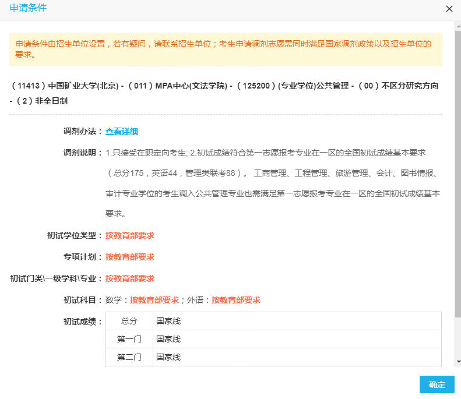This screenshot has height=399, width=461.
Task: Click the 总分 table cell
Action: (x=129, y=321)
